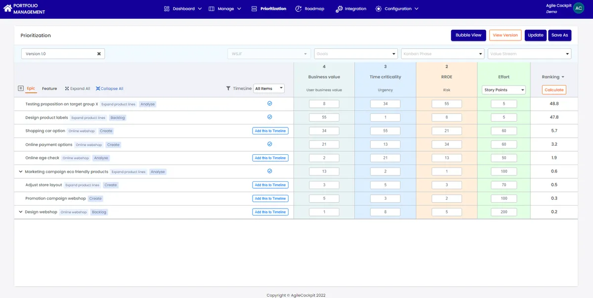This screenshot has height=298, width=593.
Task: Click the Configuration gear icon
Action: 379,8
